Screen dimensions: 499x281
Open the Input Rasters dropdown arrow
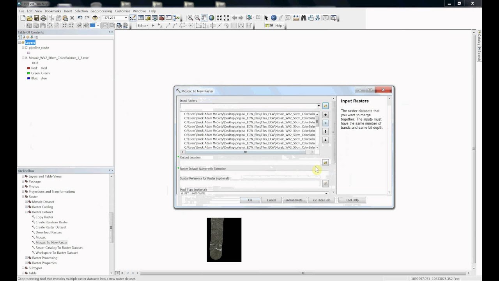(x=319, y=106)
